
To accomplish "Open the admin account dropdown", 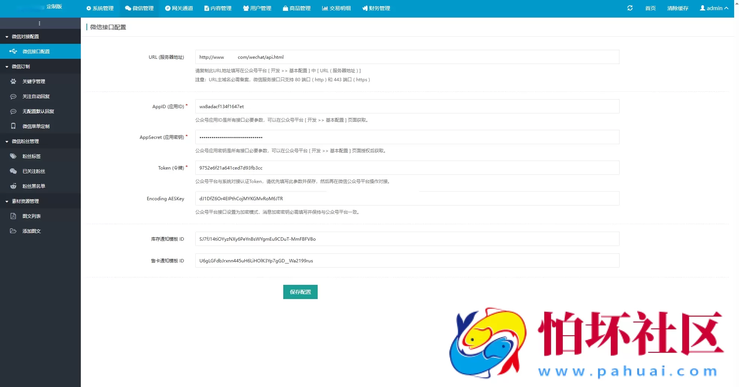I will (x=714, y=8).
